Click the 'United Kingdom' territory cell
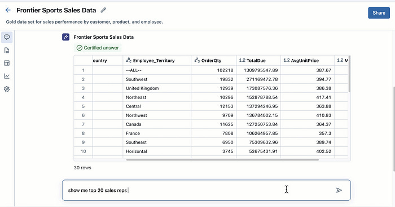 coord(157,88)
